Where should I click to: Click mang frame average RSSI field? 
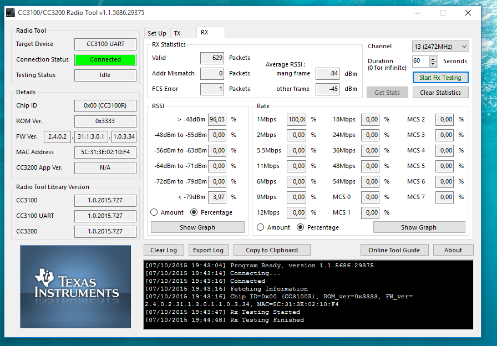327,74
